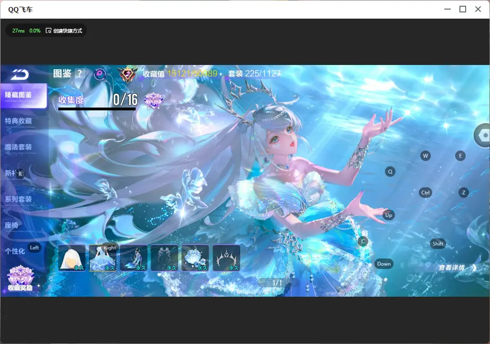Click the 0.0% packet loss readout
The image size is (490, 344).
click(35, 31)
